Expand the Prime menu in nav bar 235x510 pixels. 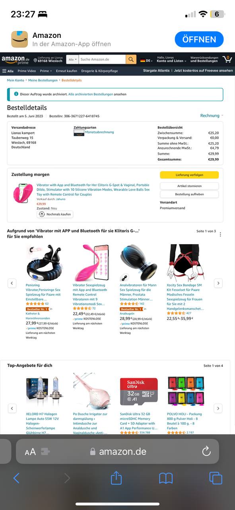click(x=45, y=71)
